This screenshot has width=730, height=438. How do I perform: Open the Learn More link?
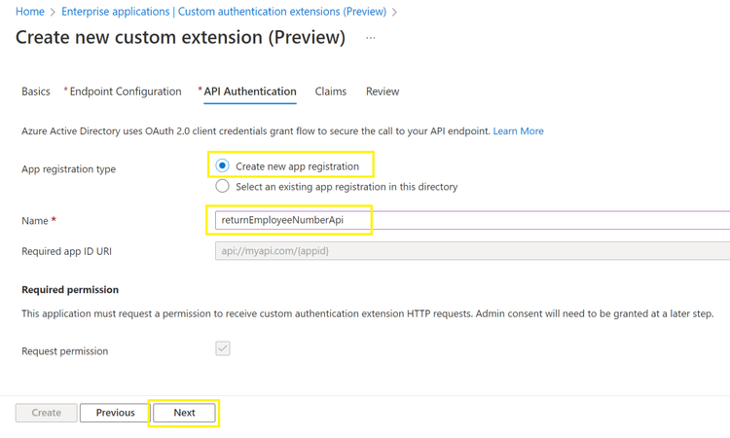[x=518, y=131]
